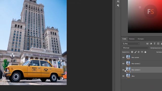Open the Paragraph panel icon
Image resolution: width=162 pixels, height=91 pixels.
118,6
